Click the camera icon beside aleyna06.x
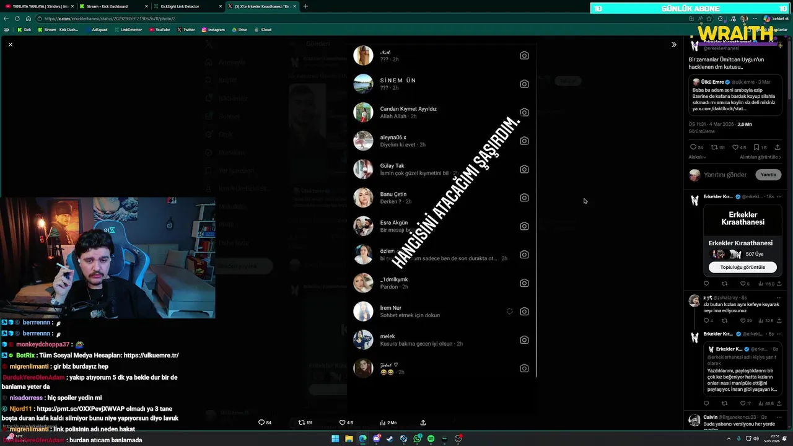This screenshot has height=446, width=793. coord(524,141)
